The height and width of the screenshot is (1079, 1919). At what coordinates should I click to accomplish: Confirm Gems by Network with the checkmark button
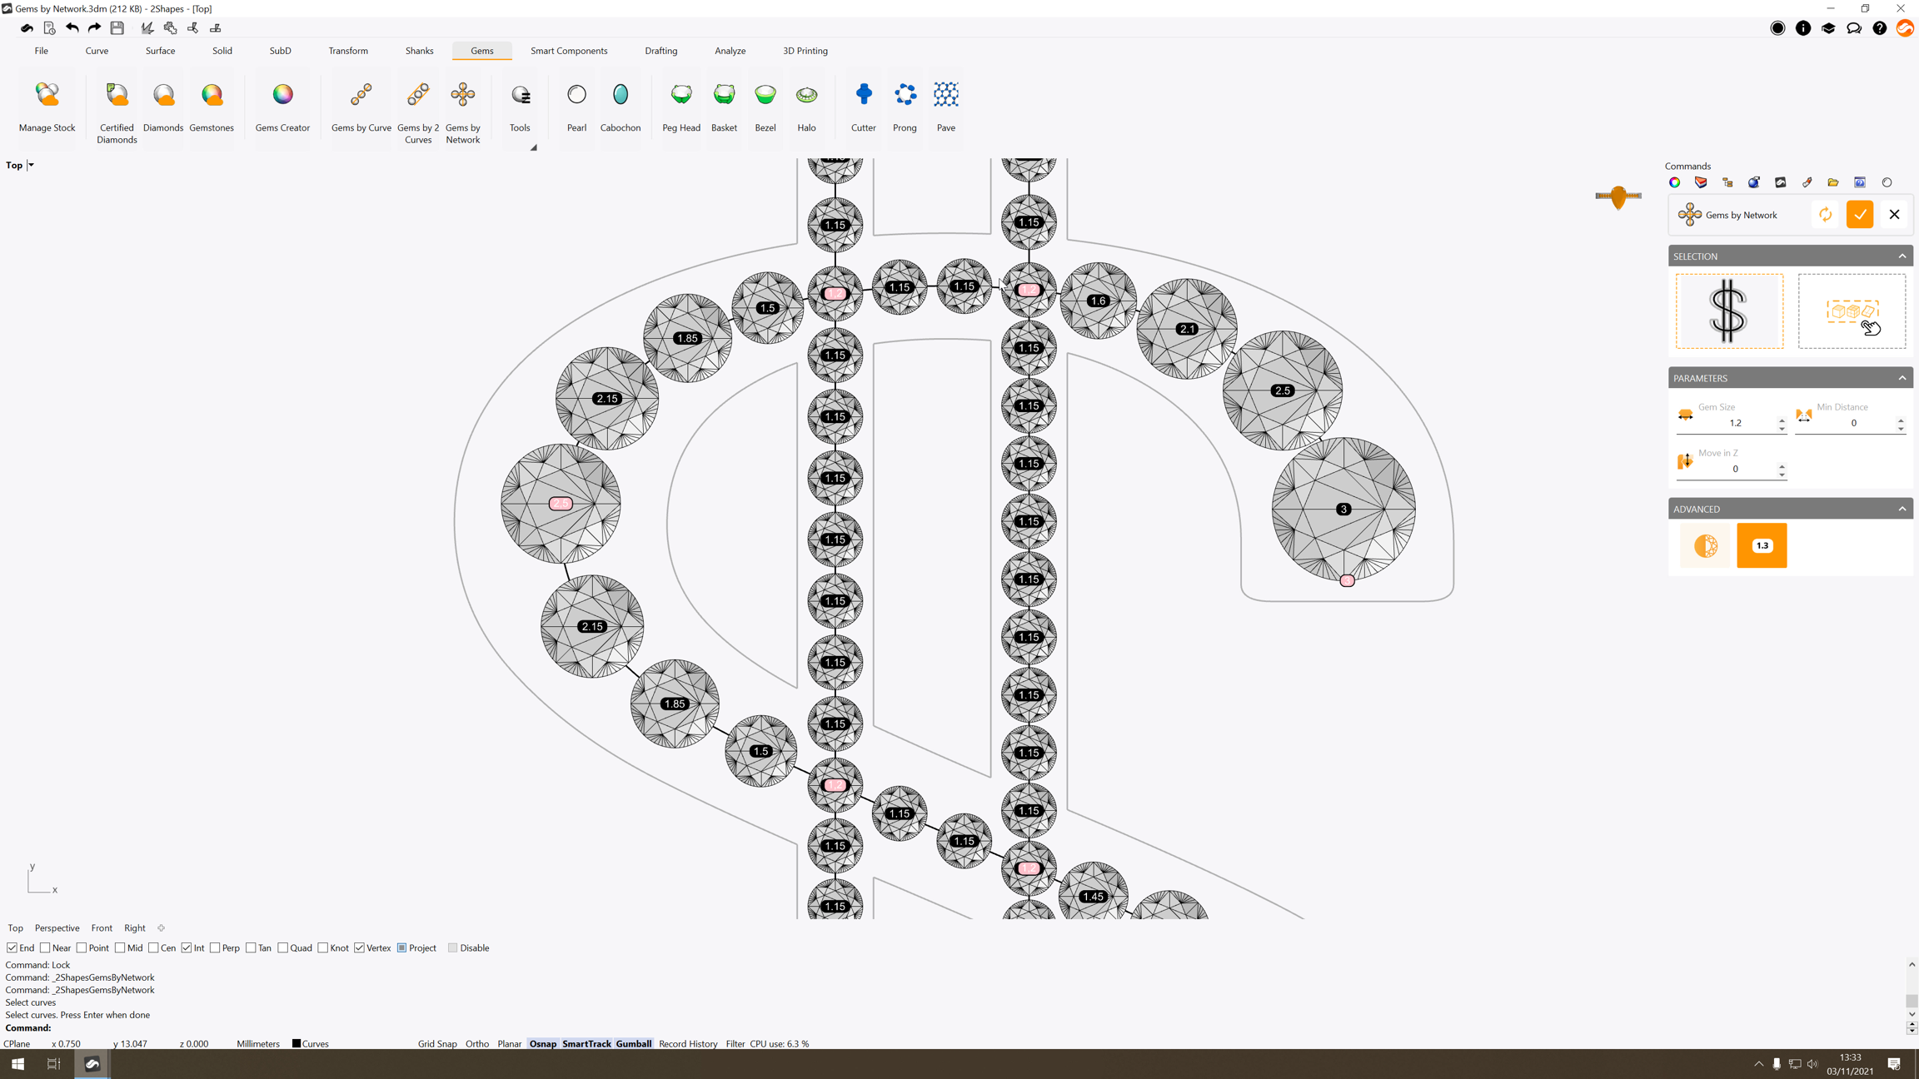[x=1859, y=215]
